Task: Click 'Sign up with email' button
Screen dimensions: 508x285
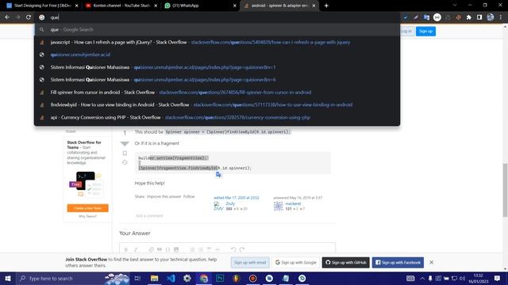Action: coord(250,262)
